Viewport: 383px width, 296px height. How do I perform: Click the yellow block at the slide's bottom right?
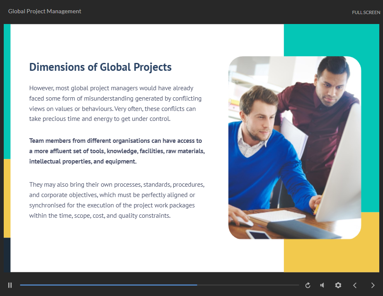332,257
